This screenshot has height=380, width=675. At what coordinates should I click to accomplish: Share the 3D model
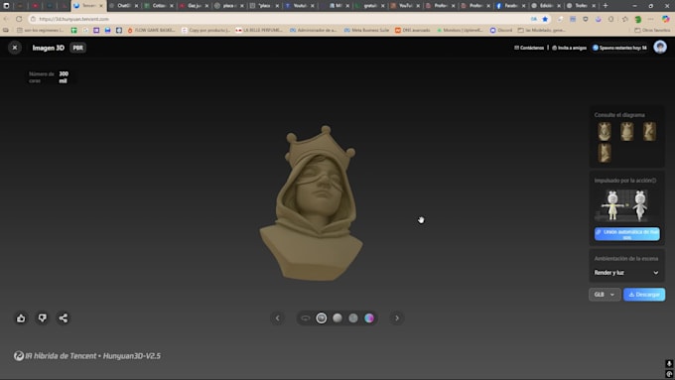64,318
